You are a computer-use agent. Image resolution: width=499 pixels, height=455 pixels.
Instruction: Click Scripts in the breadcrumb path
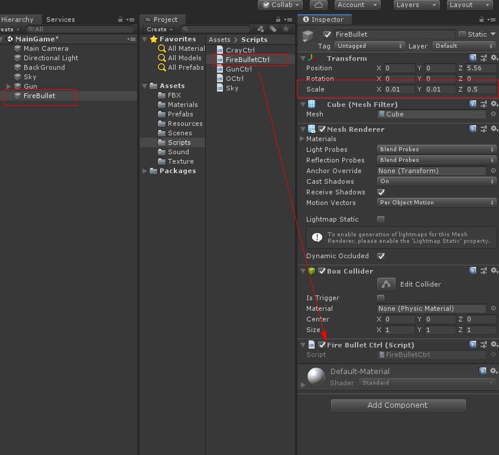[x=254, y=40]
